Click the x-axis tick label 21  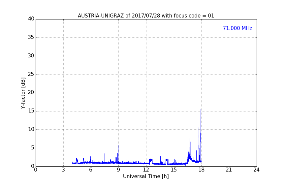pos(229,170)
